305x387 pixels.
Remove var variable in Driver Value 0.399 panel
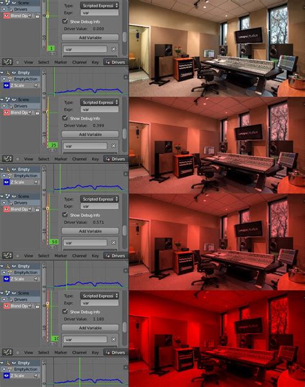(x=114, y=146)
